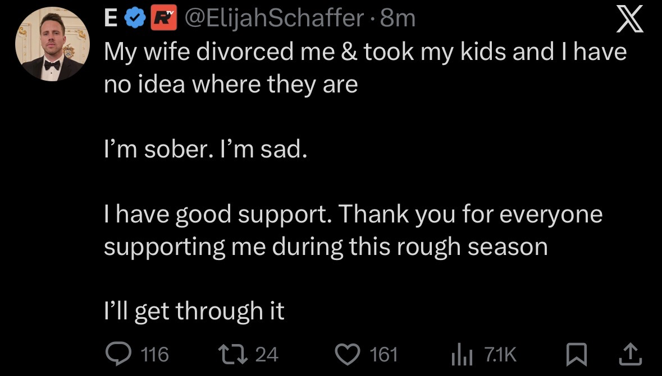Open the post at "My wife divorced me"
The height and width of the screenshot is (376, 662).
tap(365, 68)
